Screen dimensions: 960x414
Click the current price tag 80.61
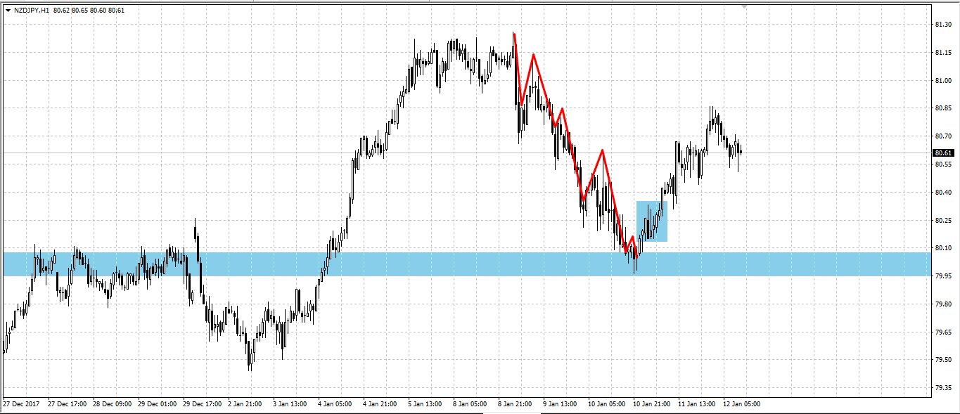pos(944,153)
